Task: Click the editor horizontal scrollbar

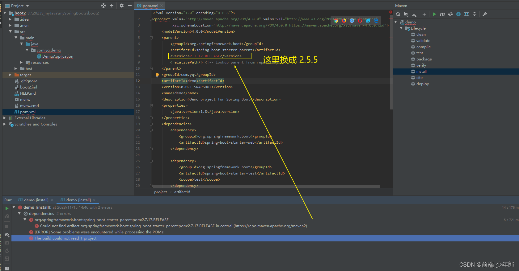Action: 266,187
